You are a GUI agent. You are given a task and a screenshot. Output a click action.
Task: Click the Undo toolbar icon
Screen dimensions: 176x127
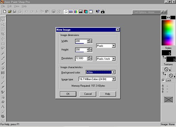[x=27, y=12]
